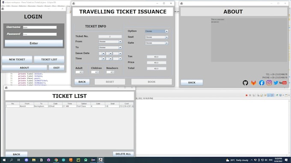Open Discord from the taskbar
This screenshot has width=291, height=163.
(27, 160)
